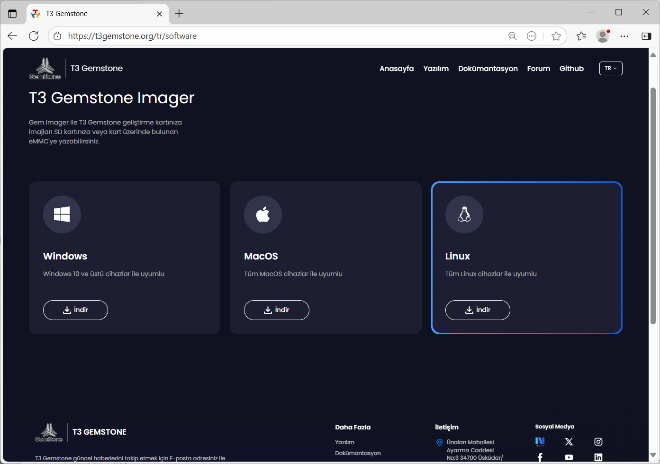
Task: Click the Sosyal Medya footer heading
Action: coord(555,427)
